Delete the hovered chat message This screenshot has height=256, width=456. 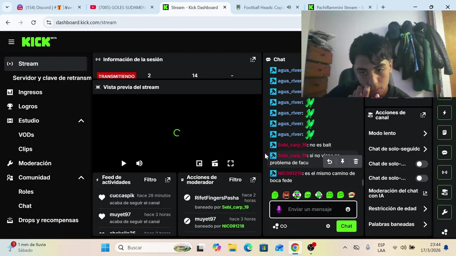click(356, 162)
